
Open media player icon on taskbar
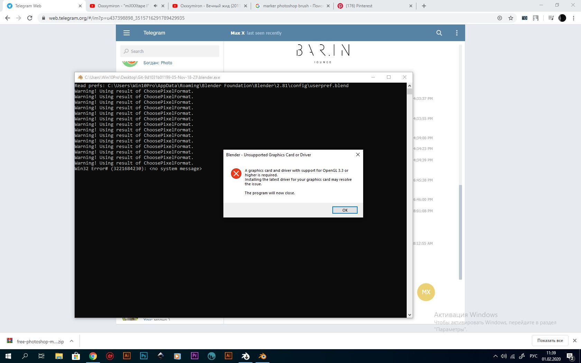[x=177, y=356]
